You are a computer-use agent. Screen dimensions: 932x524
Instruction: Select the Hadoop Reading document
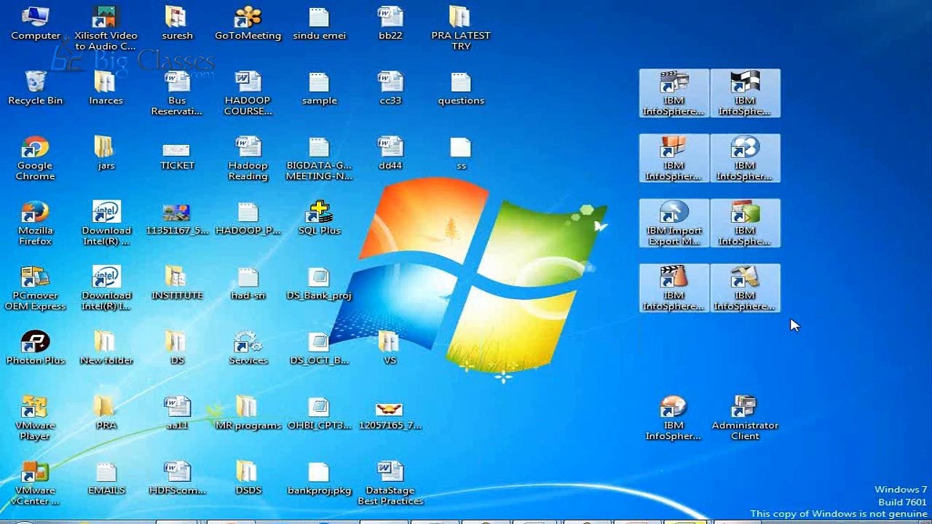pyautogui.click(x=248, y=159)
